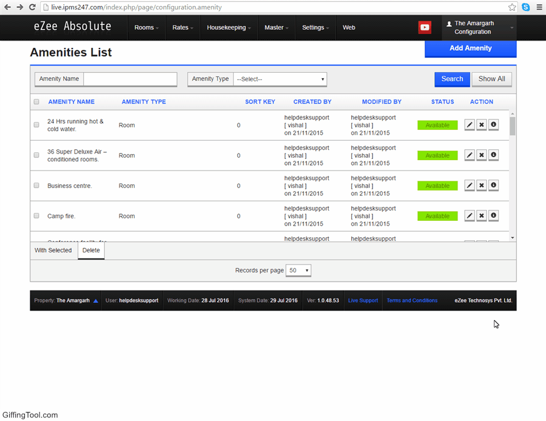Open the Amenity Type select dropdown
The width and height of the screenshot is (546, 421).
280,79
